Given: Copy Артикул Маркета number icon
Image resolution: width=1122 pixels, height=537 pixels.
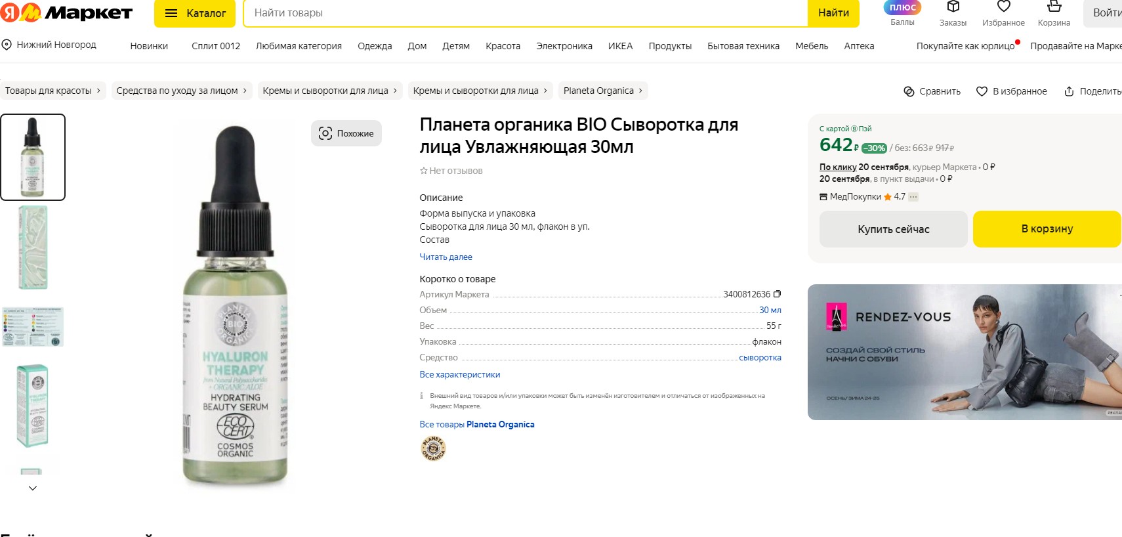Looking at the screenshot, I should 778,294.
